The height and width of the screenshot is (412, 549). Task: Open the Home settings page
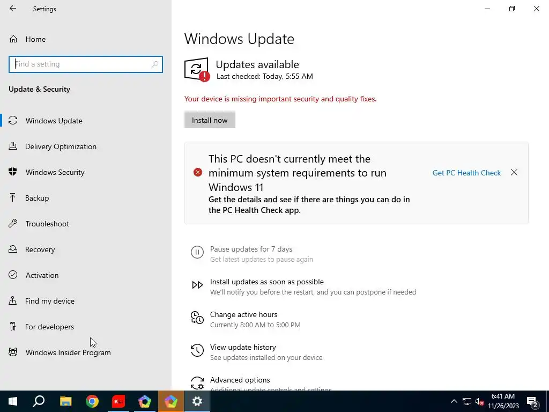tap(35, 39)
